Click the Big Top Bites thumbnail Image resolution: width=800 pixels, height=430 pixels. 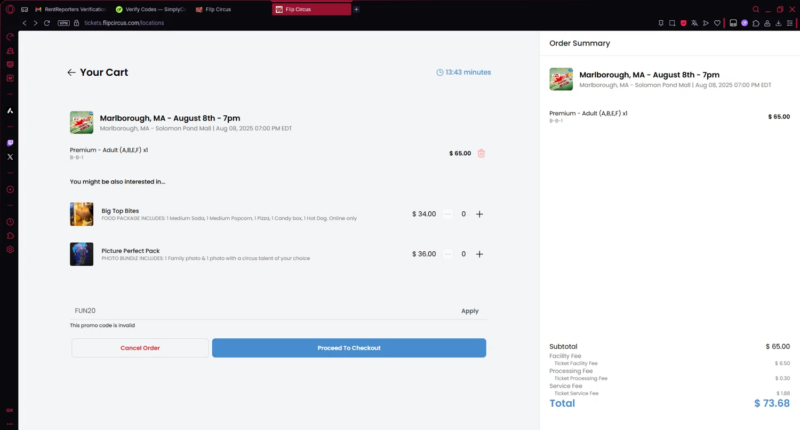coord(82,214)
